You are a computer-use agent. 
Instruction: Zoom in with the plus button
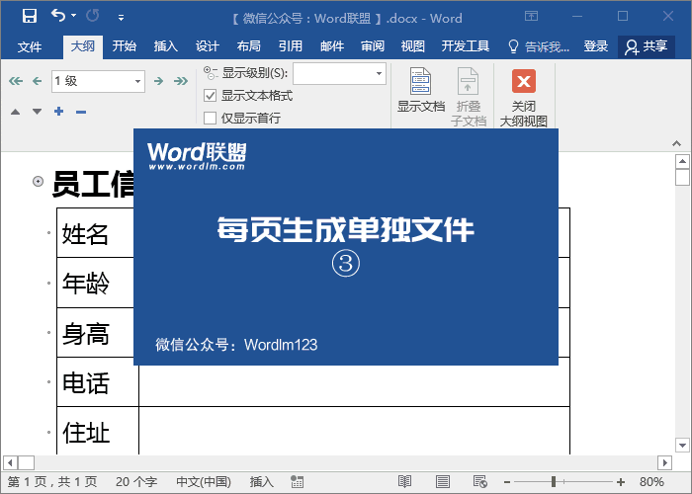click(x=621, y=482)
